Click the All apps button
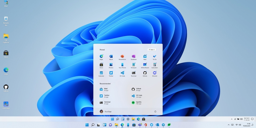256x128 pixels. tap(152, 50)
